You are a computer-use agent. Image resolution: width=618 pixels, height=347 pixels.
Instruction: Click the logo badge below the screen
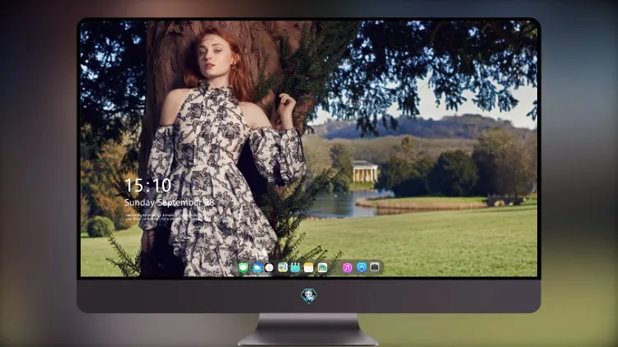point(309,296)
